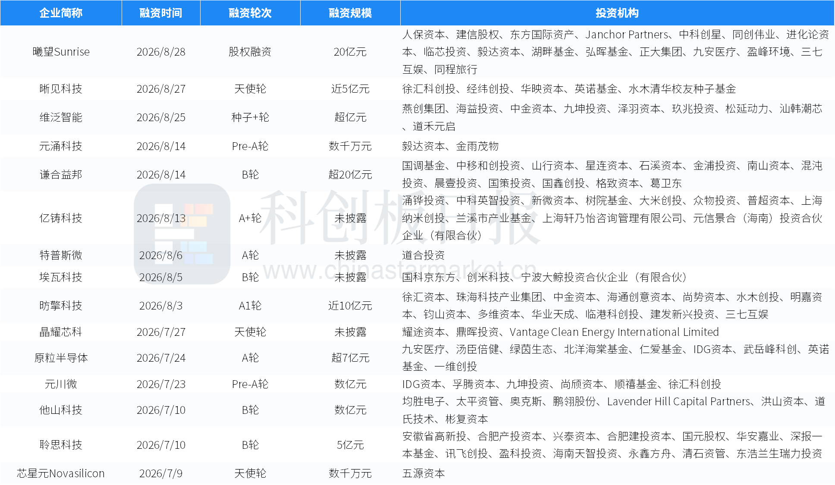The height and width of the screenshot is (485, 835).
Task: Select the A轮 round for 特普斯微
Action: click(x=250, y=255)
